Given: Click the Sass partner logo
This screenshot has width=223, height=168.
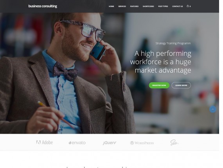Looking at the screenshot, I should coord(174,143).
